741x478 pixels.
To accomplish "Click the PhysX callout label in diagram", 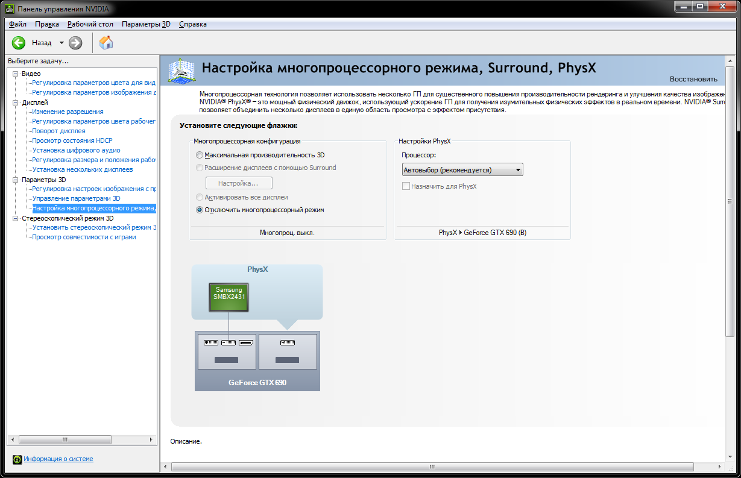I will (257, 269).
